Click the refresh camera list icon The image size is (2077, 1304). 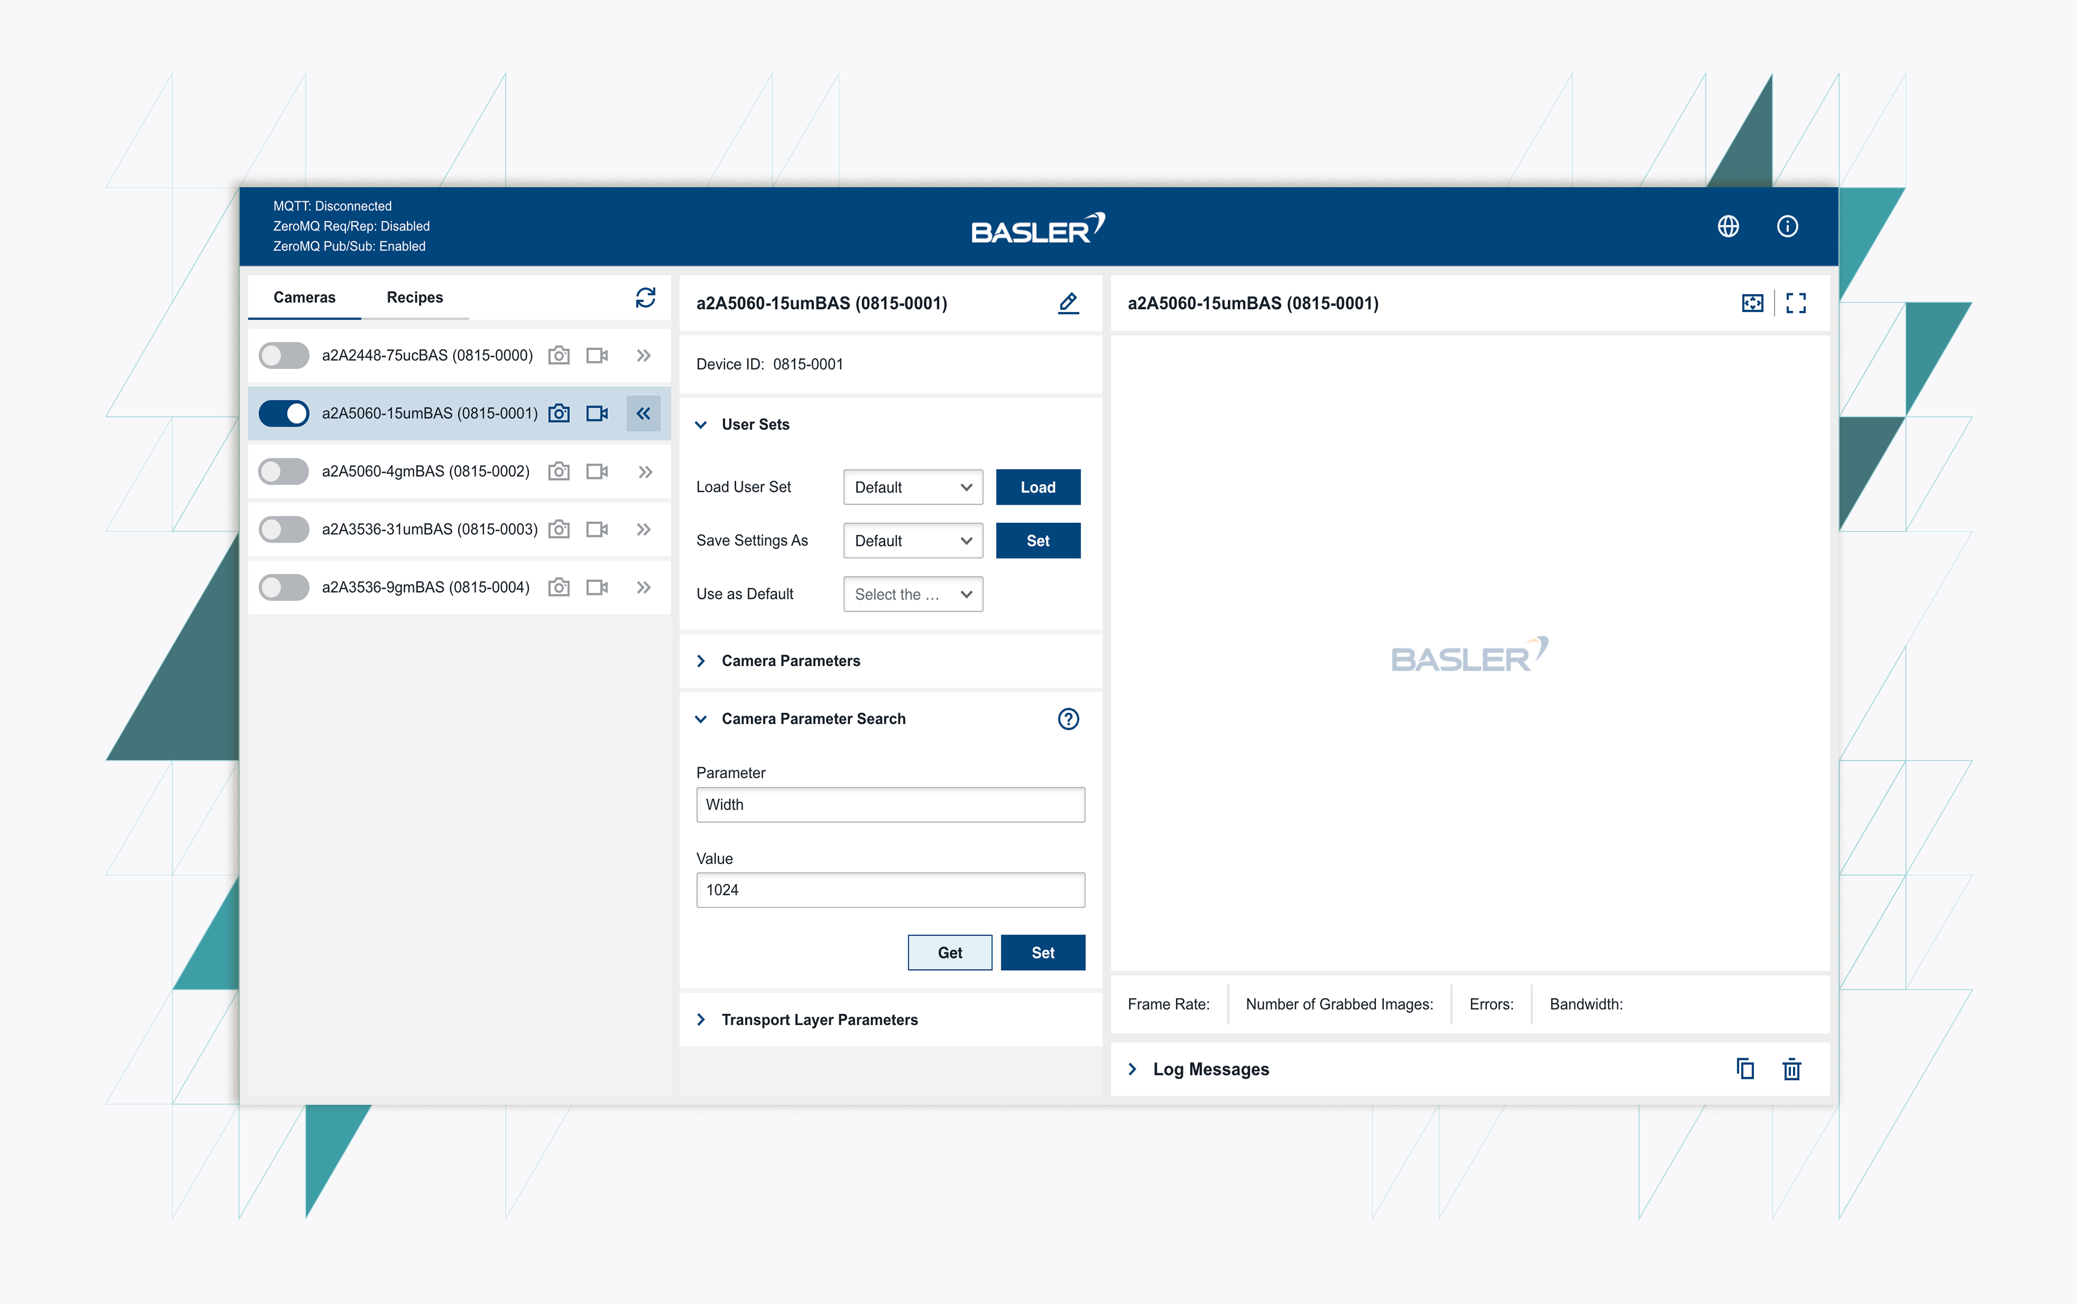645,298
